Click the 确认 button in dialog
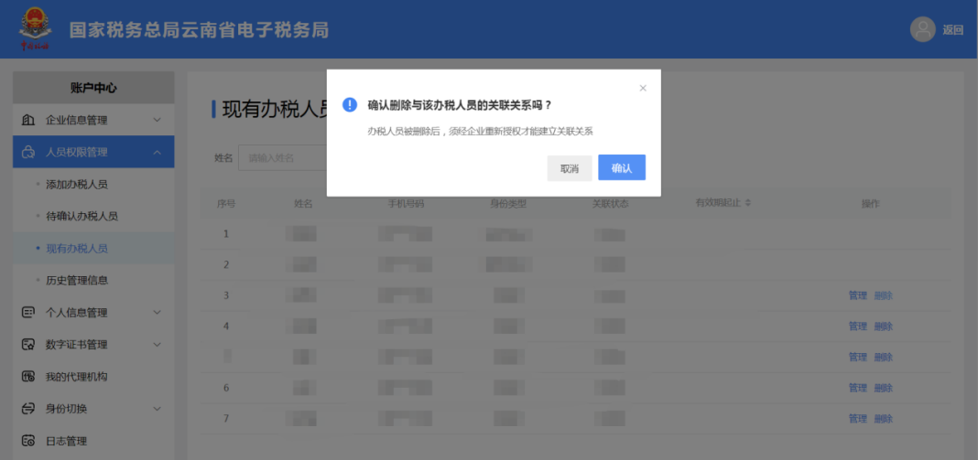This screenshot has height=460, width=978. click(622, 168)
